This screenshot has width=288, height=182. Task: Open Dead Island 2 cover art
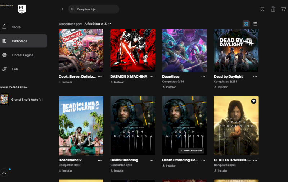click(81, 126)
